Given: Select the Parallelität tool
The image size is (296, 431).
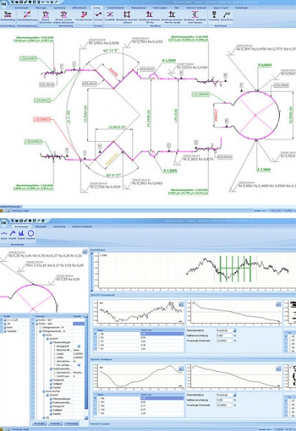Looking at the screenshot, I should (x=110, y=16).
